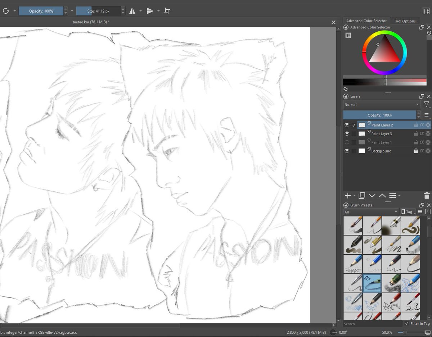
Task: Close the Layers docker
Action: pos(428,96)
